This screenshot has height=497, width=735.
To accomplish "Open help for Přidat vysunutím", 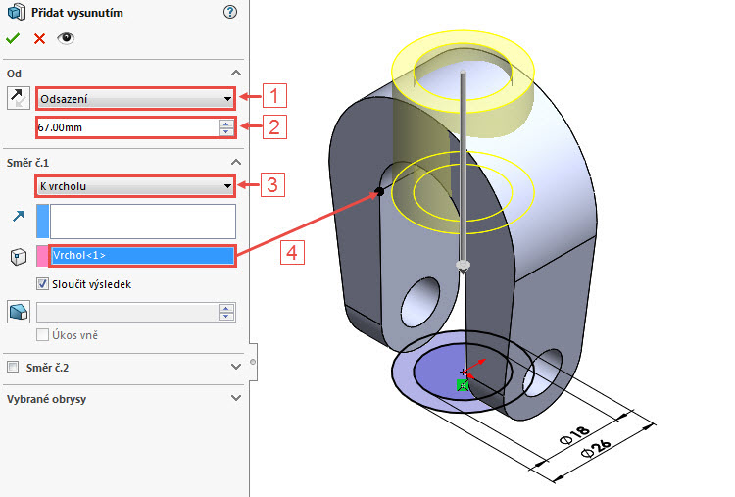I will tap(229, 12).
